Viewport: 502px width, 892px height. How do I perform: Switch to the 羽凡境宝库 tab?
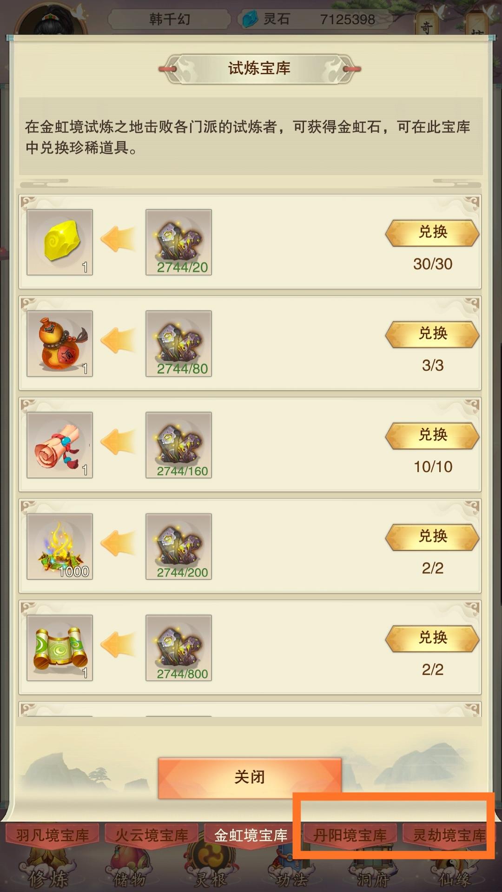pos(53,836)
